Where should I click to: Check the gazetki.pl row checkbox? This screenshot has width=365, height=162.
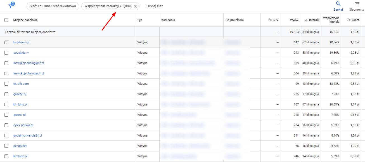pyautogui.click(x=6, y=94)
